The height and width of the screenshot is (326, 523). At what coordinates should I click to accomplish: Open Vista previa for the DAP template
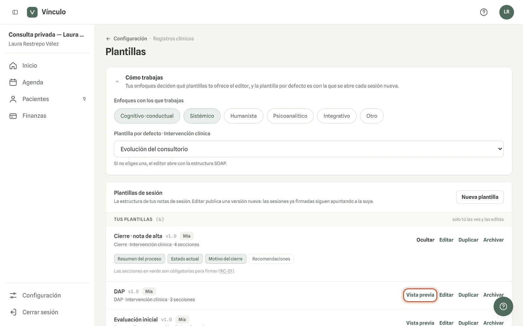(420, 295)
